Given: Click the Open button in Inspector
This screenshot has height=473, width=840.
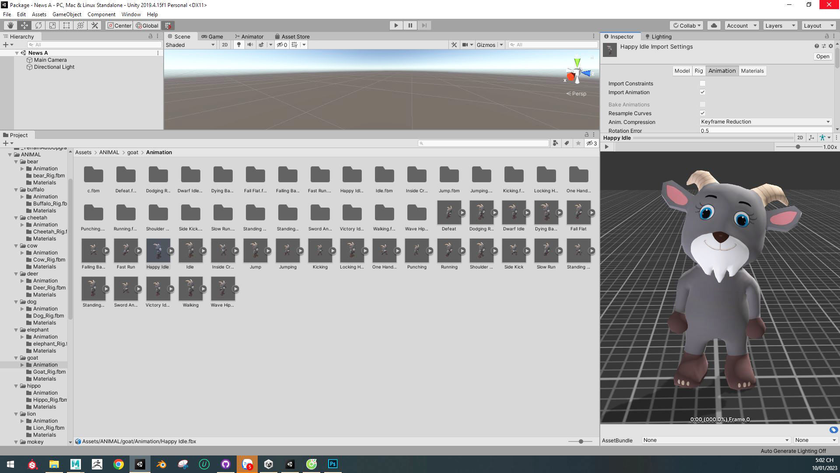Looking at the screenshot, I should click(822, 56).
